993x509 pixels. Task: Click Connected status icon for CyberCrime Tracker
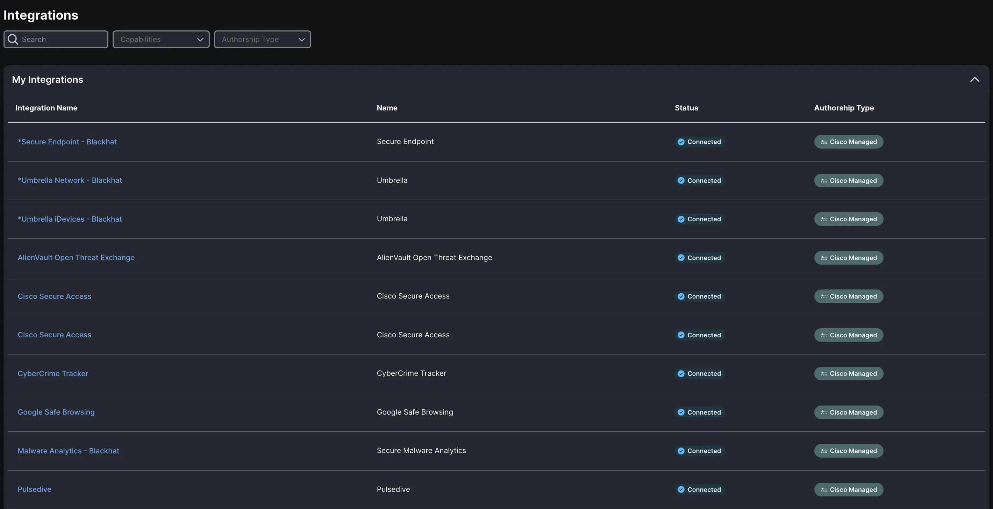point(681,374)
